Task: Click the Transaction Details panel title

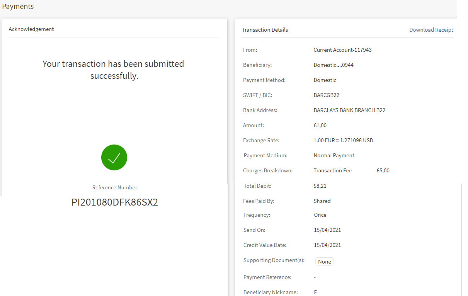Action: 265,30
